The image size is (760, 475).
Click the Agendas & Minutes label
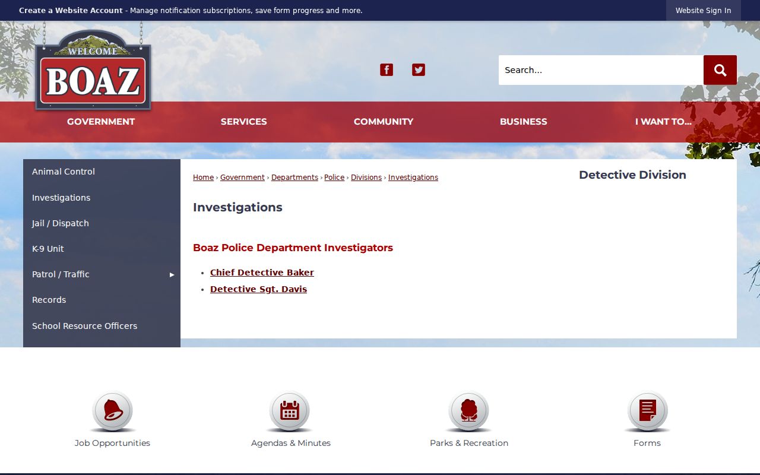pyautogui.click(x=290, y=443)
